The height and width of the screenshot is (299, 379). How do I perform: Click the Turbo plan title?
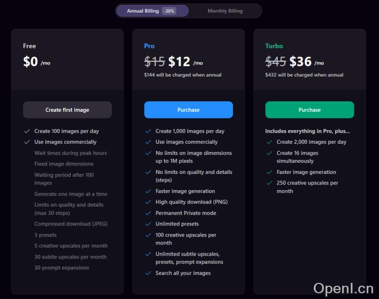[274, 46]
